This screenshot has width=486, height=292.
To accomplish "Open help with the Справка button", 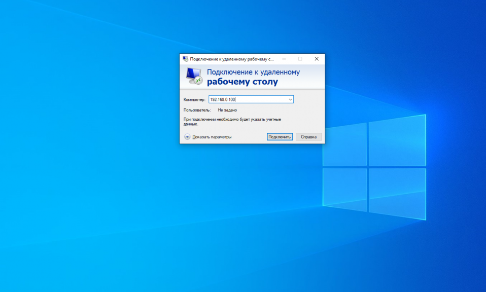I will [x=308, y=137].
